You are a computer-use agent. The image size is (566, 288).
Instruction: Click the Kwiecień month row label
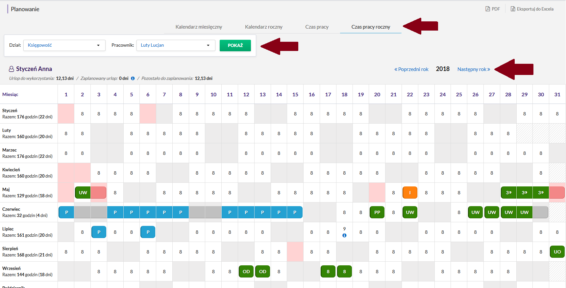coord(11,170)
